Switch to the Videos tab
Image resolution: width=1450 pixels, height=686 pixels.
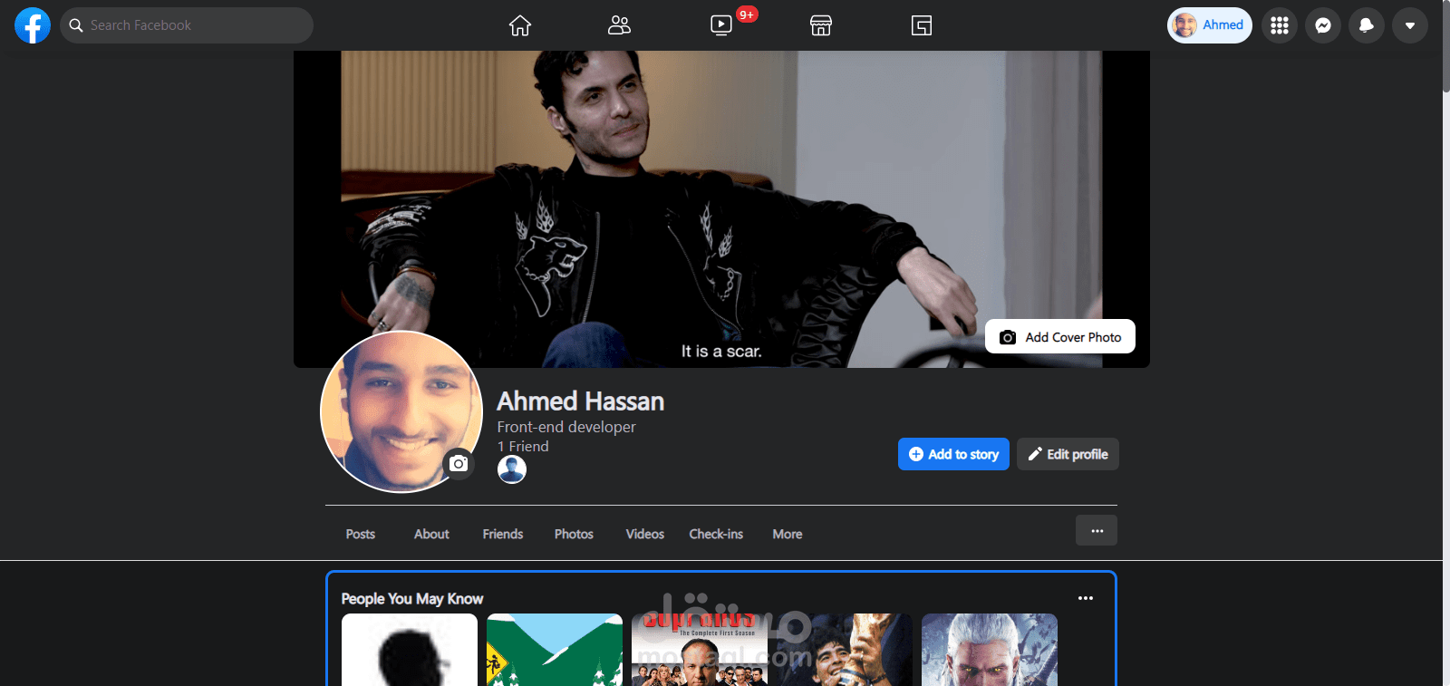coord(645,534)
